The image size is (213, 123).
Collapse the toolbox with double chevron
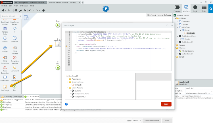(x=20, y=16)
